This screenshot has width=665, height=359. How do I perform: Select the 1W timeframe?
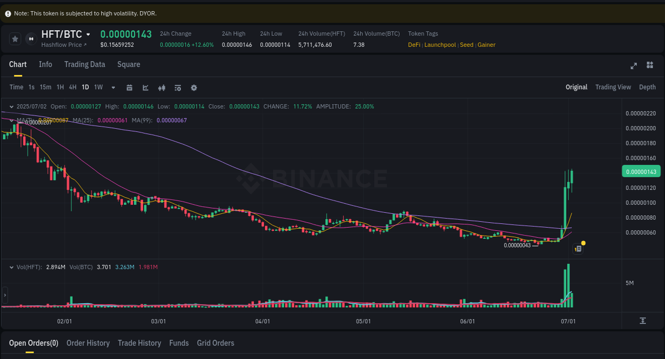[98, 87]
